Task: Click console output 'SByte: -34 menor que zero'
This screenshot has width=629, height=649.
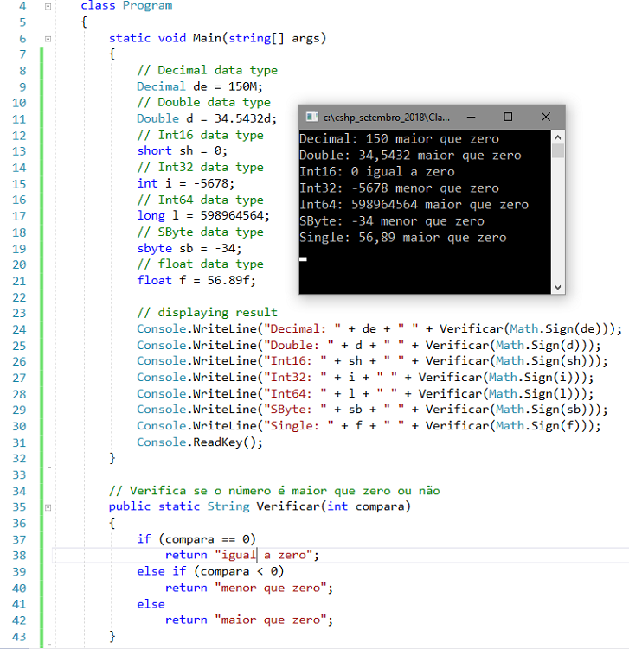Action: tap(392, 221)
